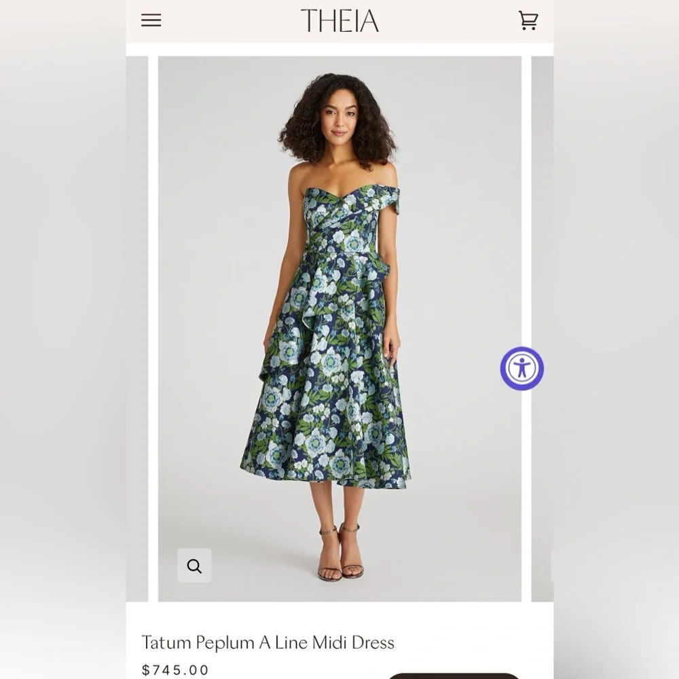The width and height of the screenshot is (679, 679).
Task: Go to THEIA homepage via logo
Action: 339,21
